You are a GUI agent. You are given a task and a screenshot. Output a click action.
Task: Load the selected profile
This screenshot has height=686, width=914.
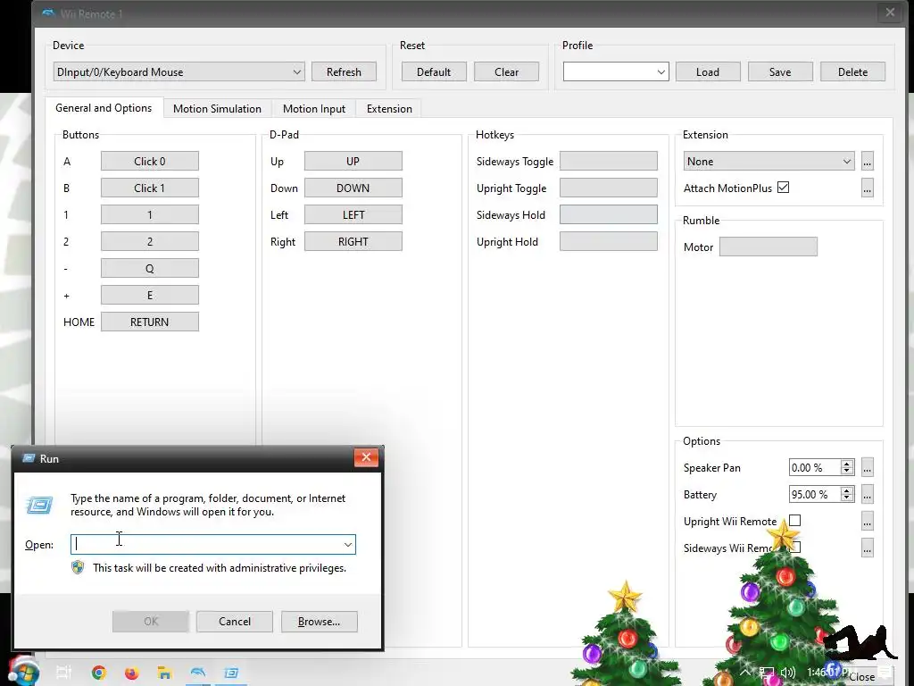click(x=708, y=71)
